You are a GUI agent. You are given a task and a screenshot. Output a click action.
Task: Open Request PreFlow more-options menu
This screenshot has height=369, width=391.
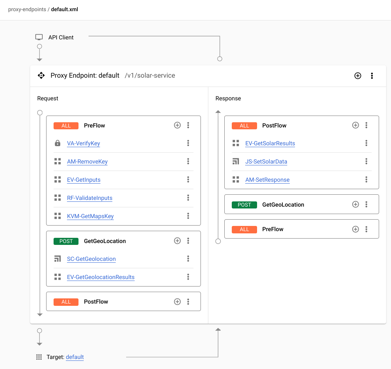[188, 125]
